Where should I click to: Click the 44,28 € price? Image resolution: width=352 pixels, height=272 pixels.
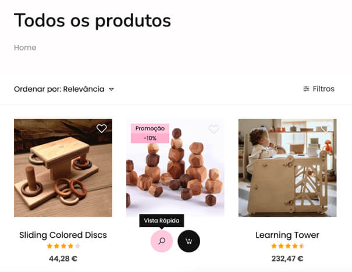[x=63, y=259]
